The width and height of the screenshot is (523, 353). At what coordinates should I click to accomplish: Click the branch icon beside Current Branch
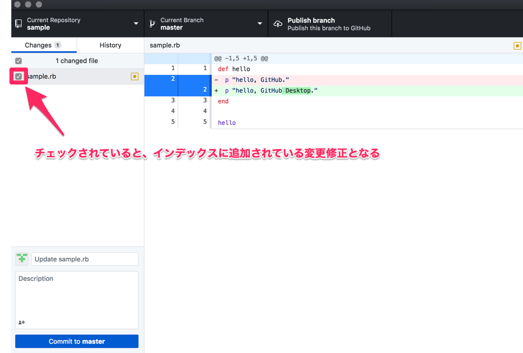click(152, 24)
